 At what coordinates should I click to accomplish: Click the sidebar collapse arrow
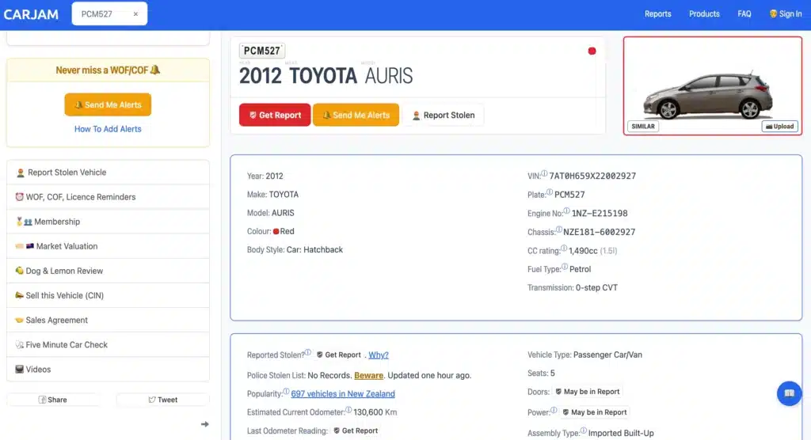point(205,424)
